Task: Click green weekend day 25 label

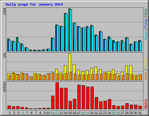Action: (x=113, y=113)
